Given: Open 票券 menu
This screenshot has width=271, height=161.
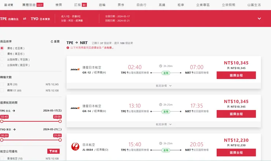Looking at the screenshot, I should (x=121, y=5).
